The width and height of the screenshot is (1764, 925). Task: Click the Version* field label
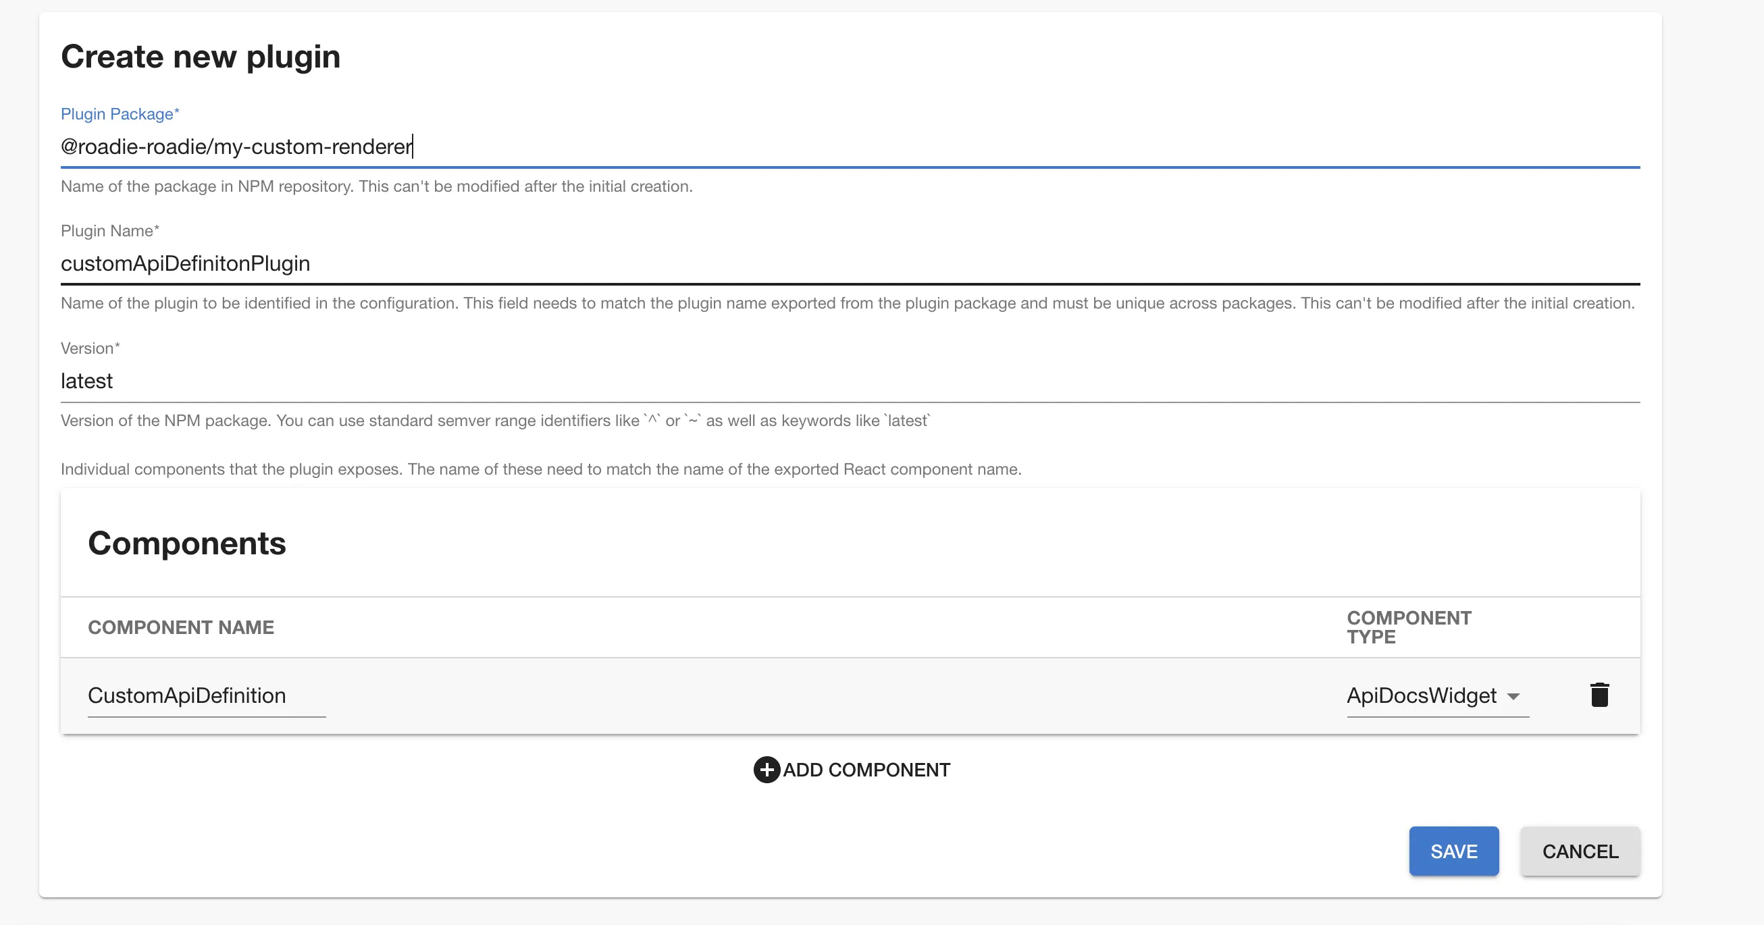tap(90, 348)
